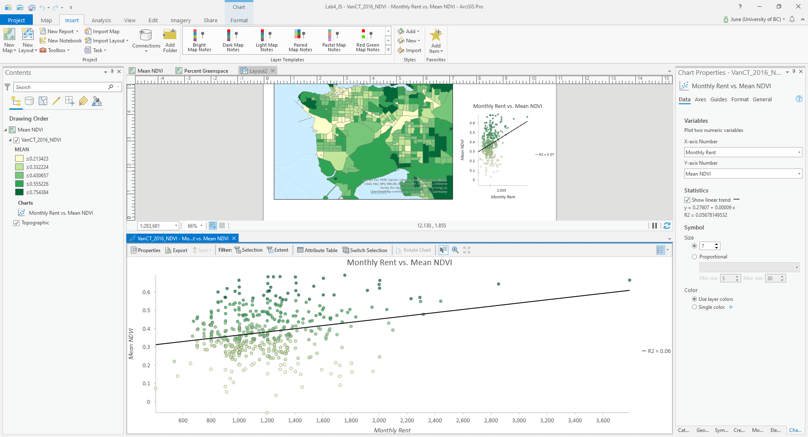Select Single color option
808x437 pixels.
click(694, 307)
